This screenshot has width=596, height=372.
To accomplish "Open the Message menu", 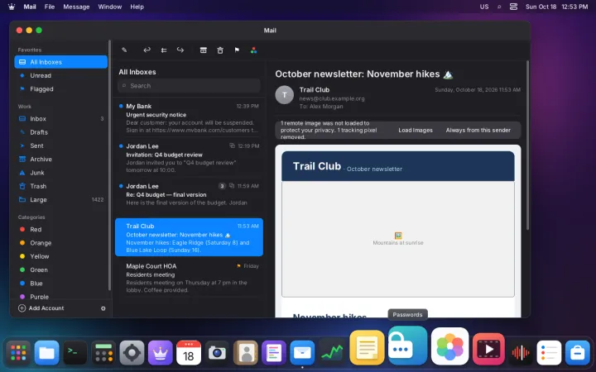I will click(76, 7).
